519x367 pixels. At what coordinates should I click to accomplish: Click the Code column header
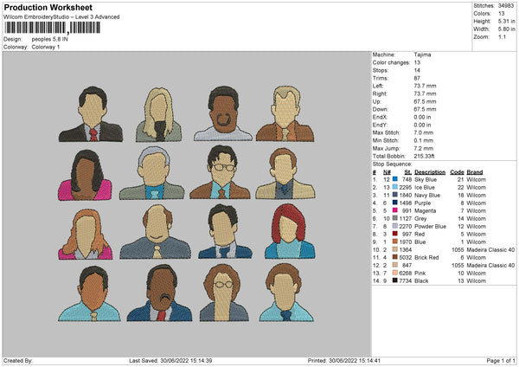pos(457,172)
